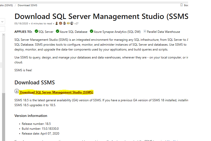Click the Download SQL Server Management Studio (SSMS) link
This screenshot has height=141, width=211.
click(56, 92)
